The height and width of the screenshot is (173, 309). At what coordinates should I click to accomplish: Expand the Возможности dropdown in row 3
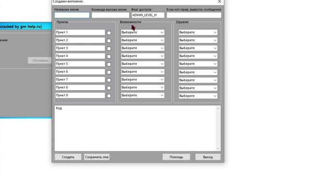click(x=143, y=48)
